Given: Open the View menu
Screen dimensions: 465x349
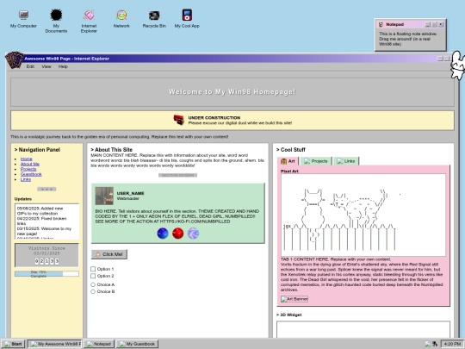Looking at the screenshot, I should pyautogui.click(x=46, y=66).
